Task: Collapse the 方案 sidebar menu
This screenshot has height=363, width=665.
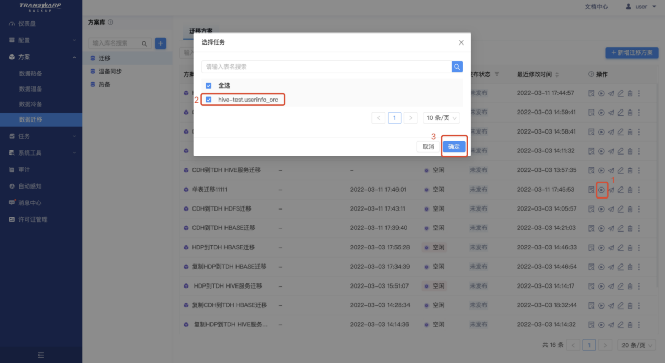Action: [x=74, y=57]
